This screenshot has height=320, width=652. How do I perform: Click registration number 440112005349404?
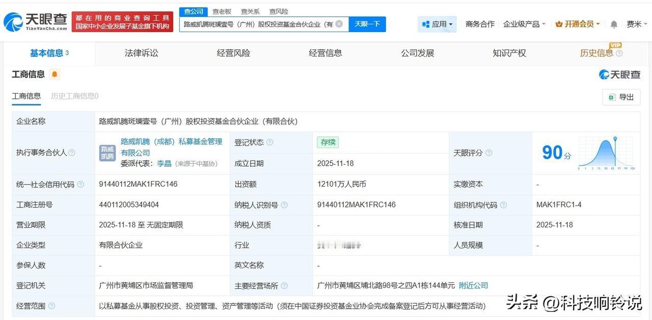tap(129, 205)
